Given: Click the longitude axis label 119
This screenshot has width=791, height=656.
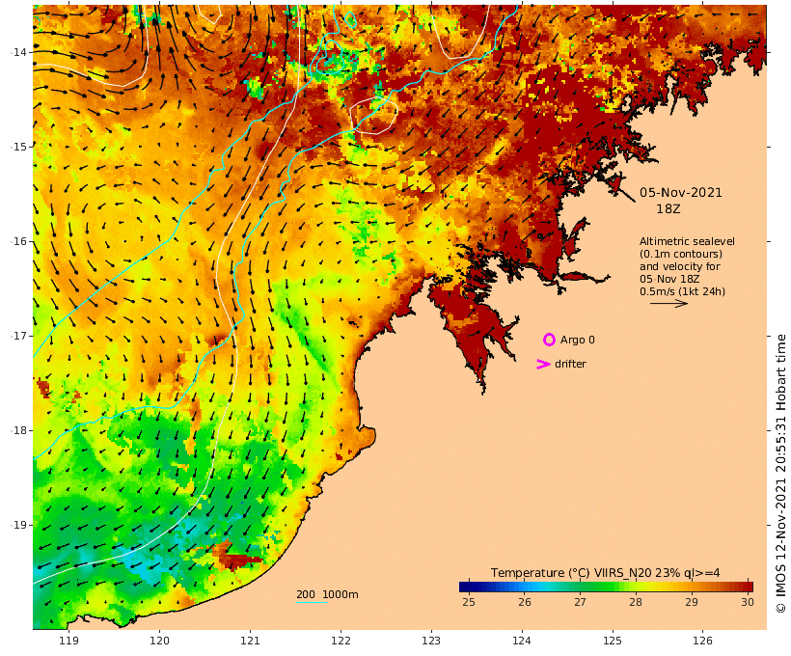Looking at the screenshot, I should tap(68, 641).
